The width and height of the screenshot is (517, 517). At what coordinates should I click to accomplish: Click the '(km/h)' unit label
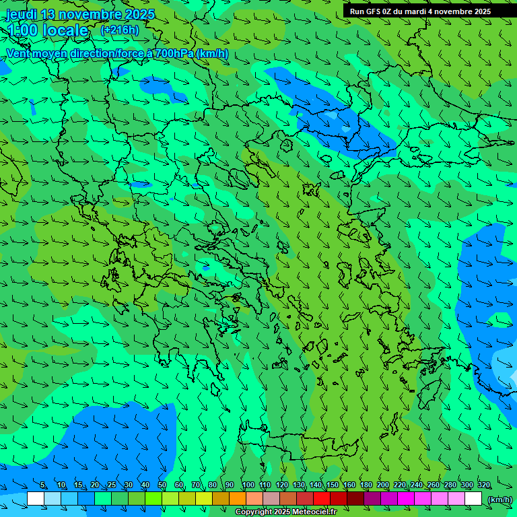(499, 499)
